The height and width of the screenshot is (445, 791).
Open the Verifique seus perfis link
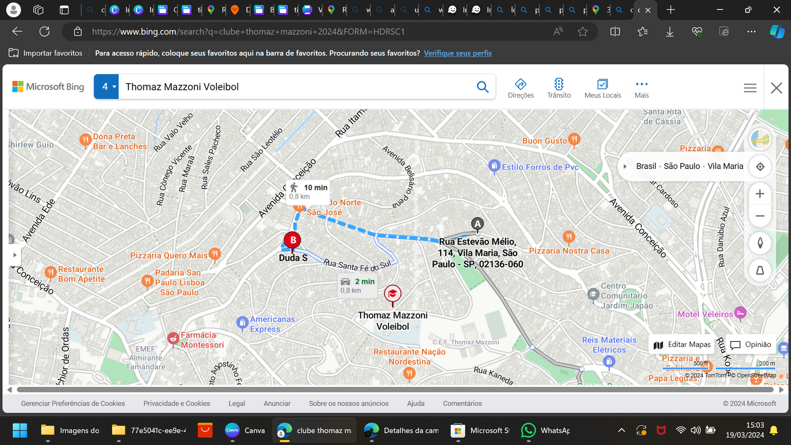click(x=457, y=53)
